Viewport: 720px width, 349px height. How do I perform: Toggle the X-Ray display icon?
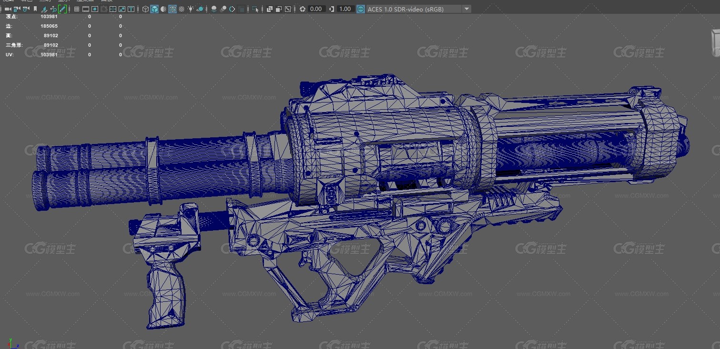[x=269, y=9]
